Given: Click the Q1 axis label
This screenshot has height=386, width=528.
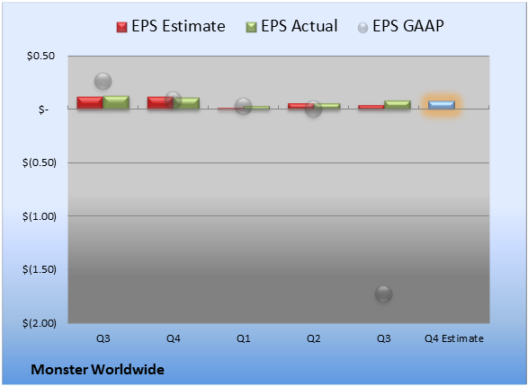Looking at the screenshot, I should (243, 338).
